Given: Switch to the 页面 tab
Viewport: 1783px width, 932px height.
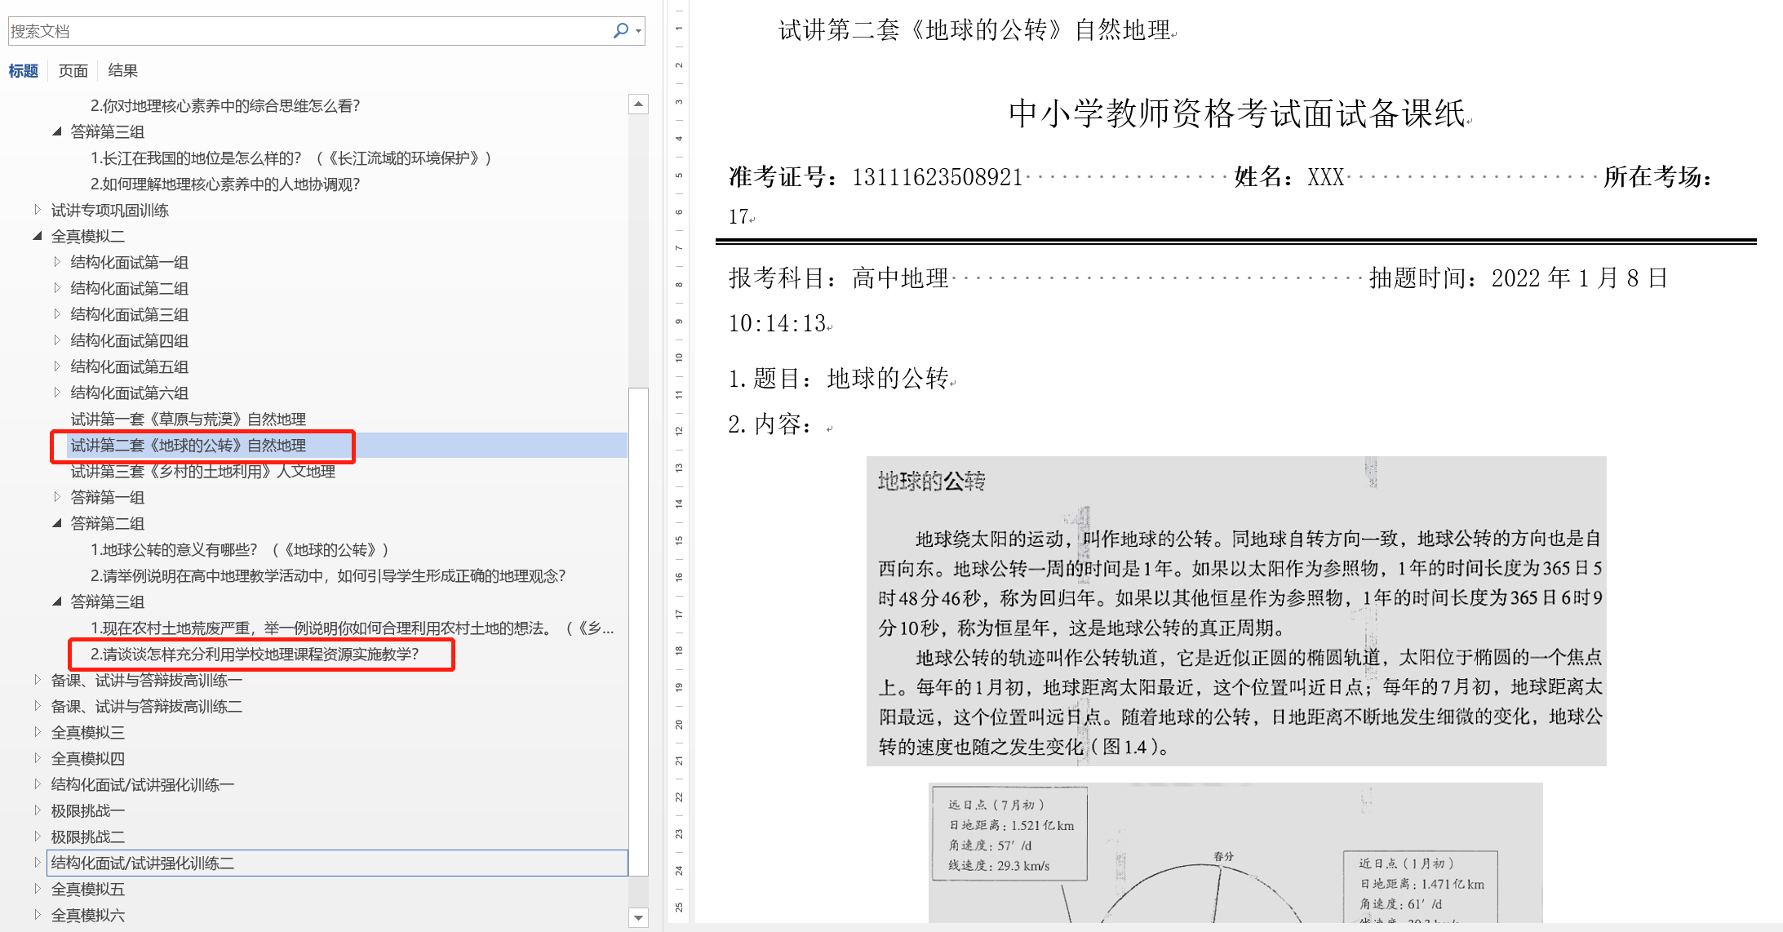Looking at the screenshot, I should 73,71.
